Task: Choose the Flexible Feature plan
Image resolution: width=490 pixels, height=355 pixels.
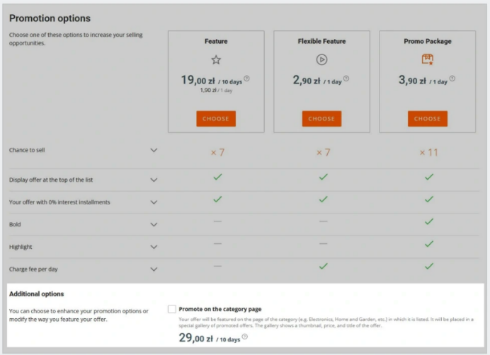Action: (x=321, y=119)
